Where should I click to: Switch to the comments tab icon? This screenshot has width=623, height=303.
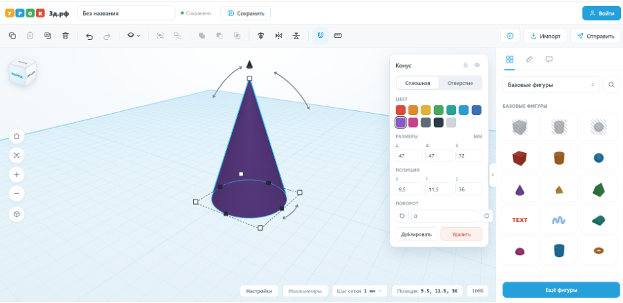(x=548, y=60)
